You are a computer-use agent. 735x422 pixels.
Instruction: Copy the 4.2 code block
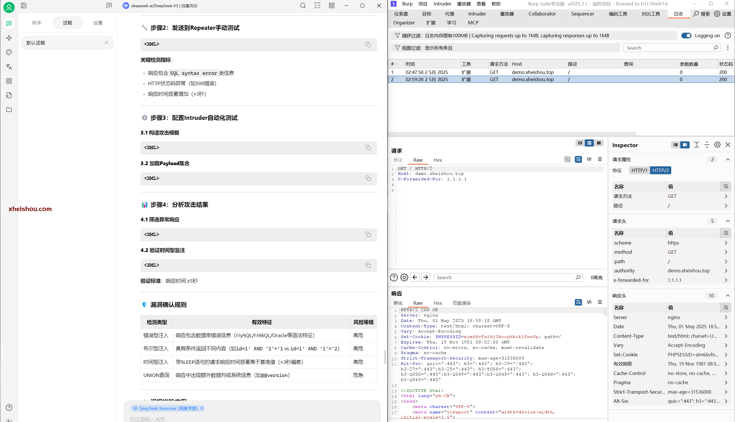(368, 265)
